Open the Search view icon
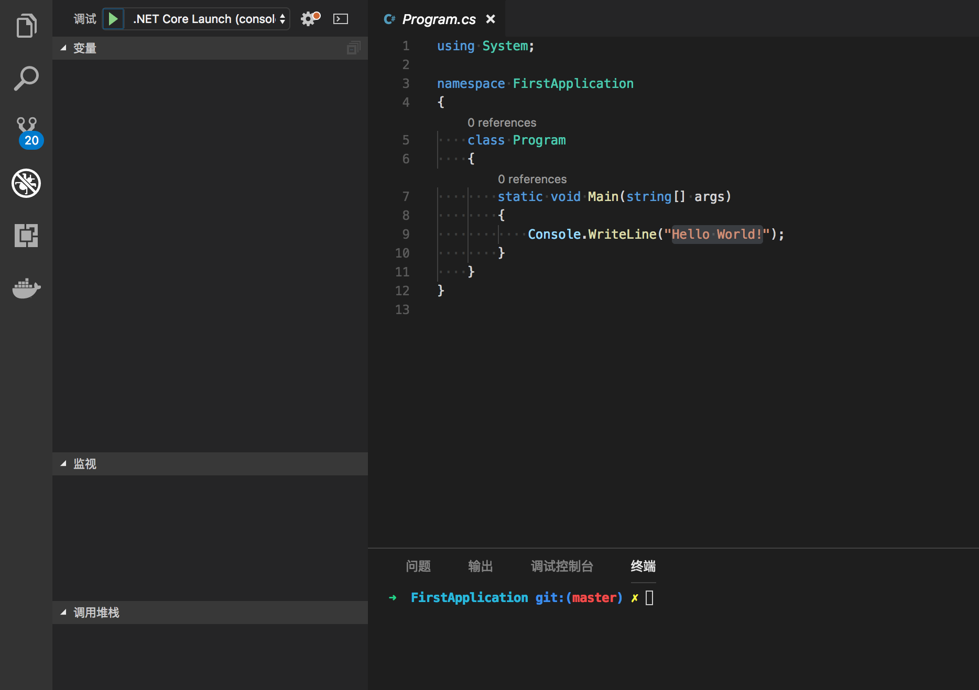The width and height of the screenshot is (979, 690). coord(26,78)
